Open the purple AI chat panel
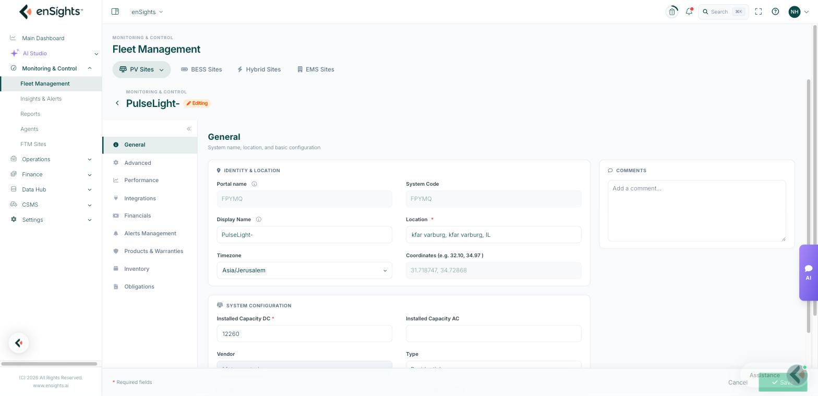The width and height of the screenshot is (818, 396). point(808,272)
